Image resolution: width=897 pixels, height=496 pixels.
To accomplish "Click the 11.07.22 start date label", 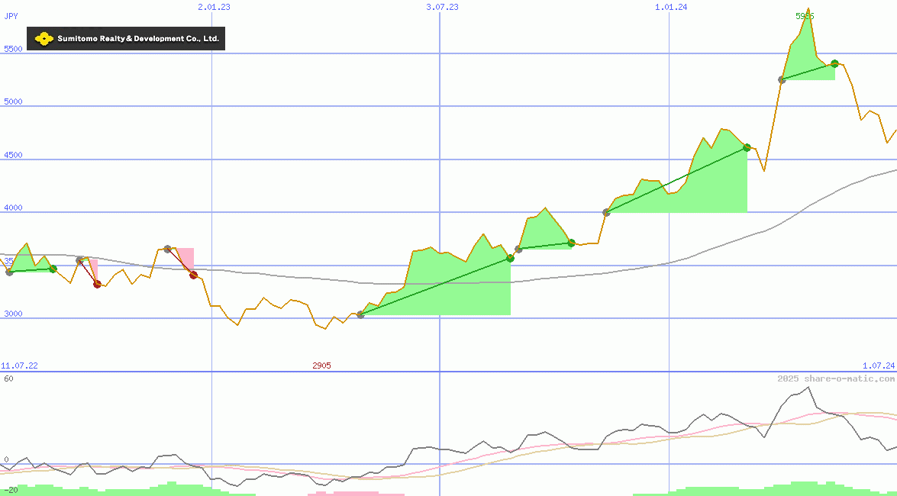I will click(x=19, y=366).
